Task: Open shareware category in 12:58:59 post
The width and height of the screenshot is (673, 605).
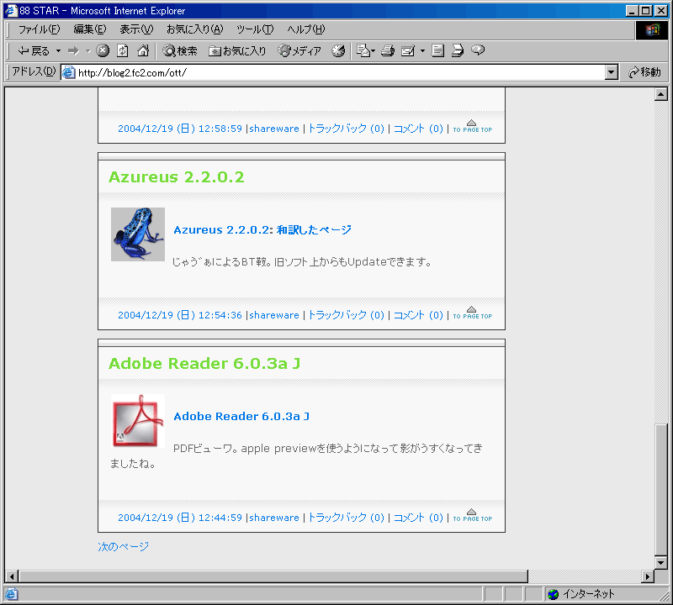Action: tap(274, 129)
